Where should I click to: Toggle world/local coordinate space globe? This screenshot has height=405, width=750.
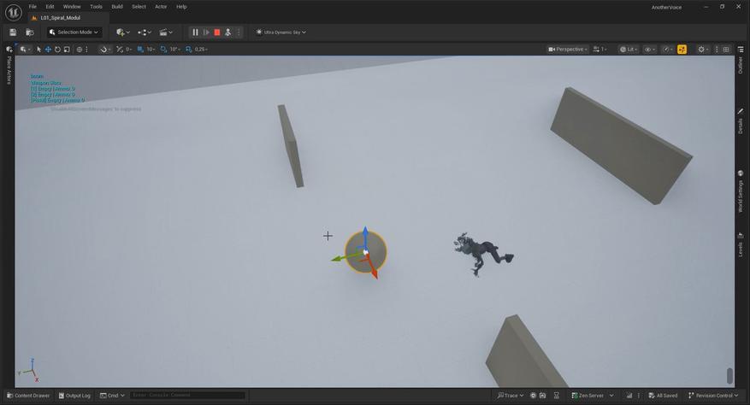(80, 50)
